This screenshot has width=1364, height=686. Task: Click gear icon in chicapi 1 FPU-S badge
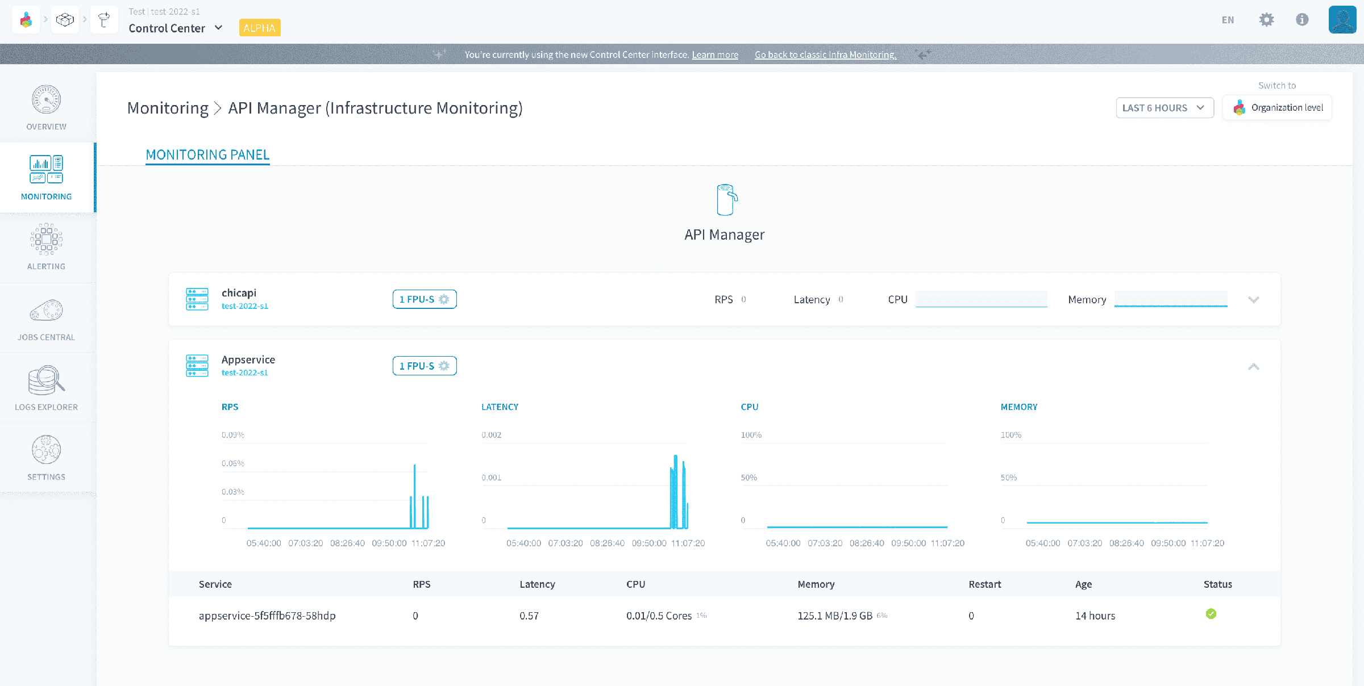[444, 299]
